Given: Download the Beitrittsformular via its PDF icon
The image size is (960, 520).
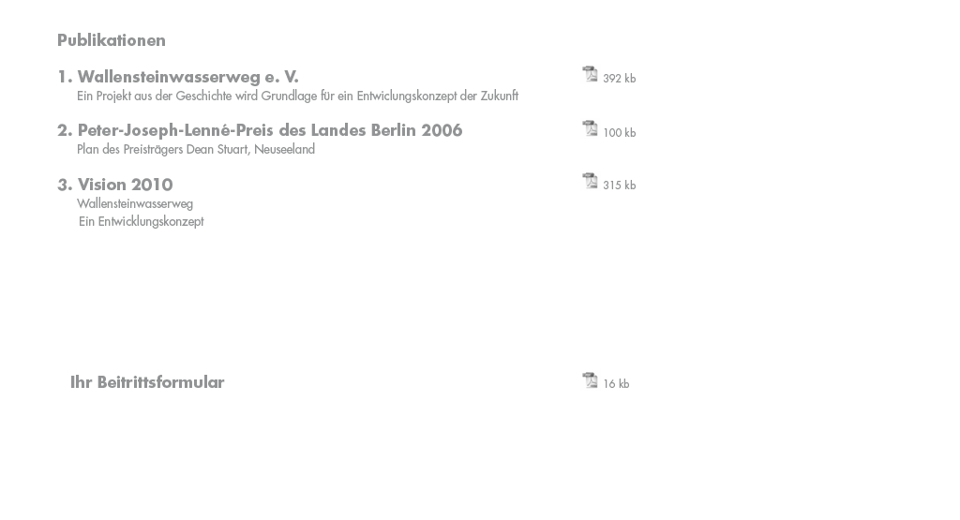Looking at the screenshot, I should tap(590, 379).
